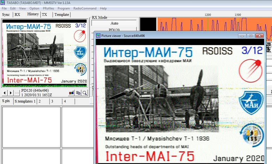Screen dimensions: 272x164
Task: Select the first empty S.pix slot
Action: pyautogui.click(x=31, y=127)
